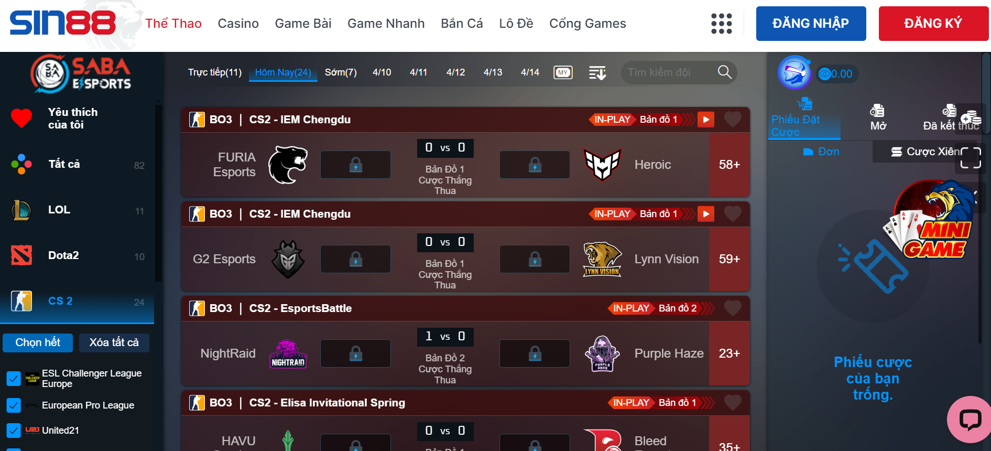Screen dimensions: 991x451
Task: Click the ĐĂNG NHẬP button
Action: point(811,24)
